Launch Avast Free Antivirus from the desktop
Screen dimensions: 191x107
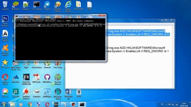tap(5, 50)
